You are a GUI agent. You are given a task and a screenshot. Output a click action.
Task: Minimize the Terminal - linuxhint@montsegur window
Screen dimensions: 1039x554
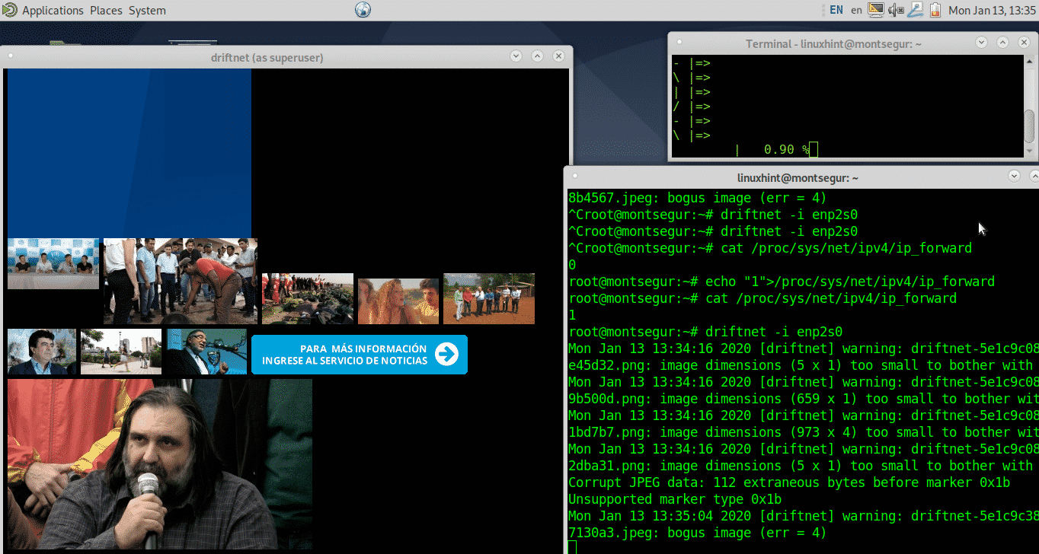[982, 43]
